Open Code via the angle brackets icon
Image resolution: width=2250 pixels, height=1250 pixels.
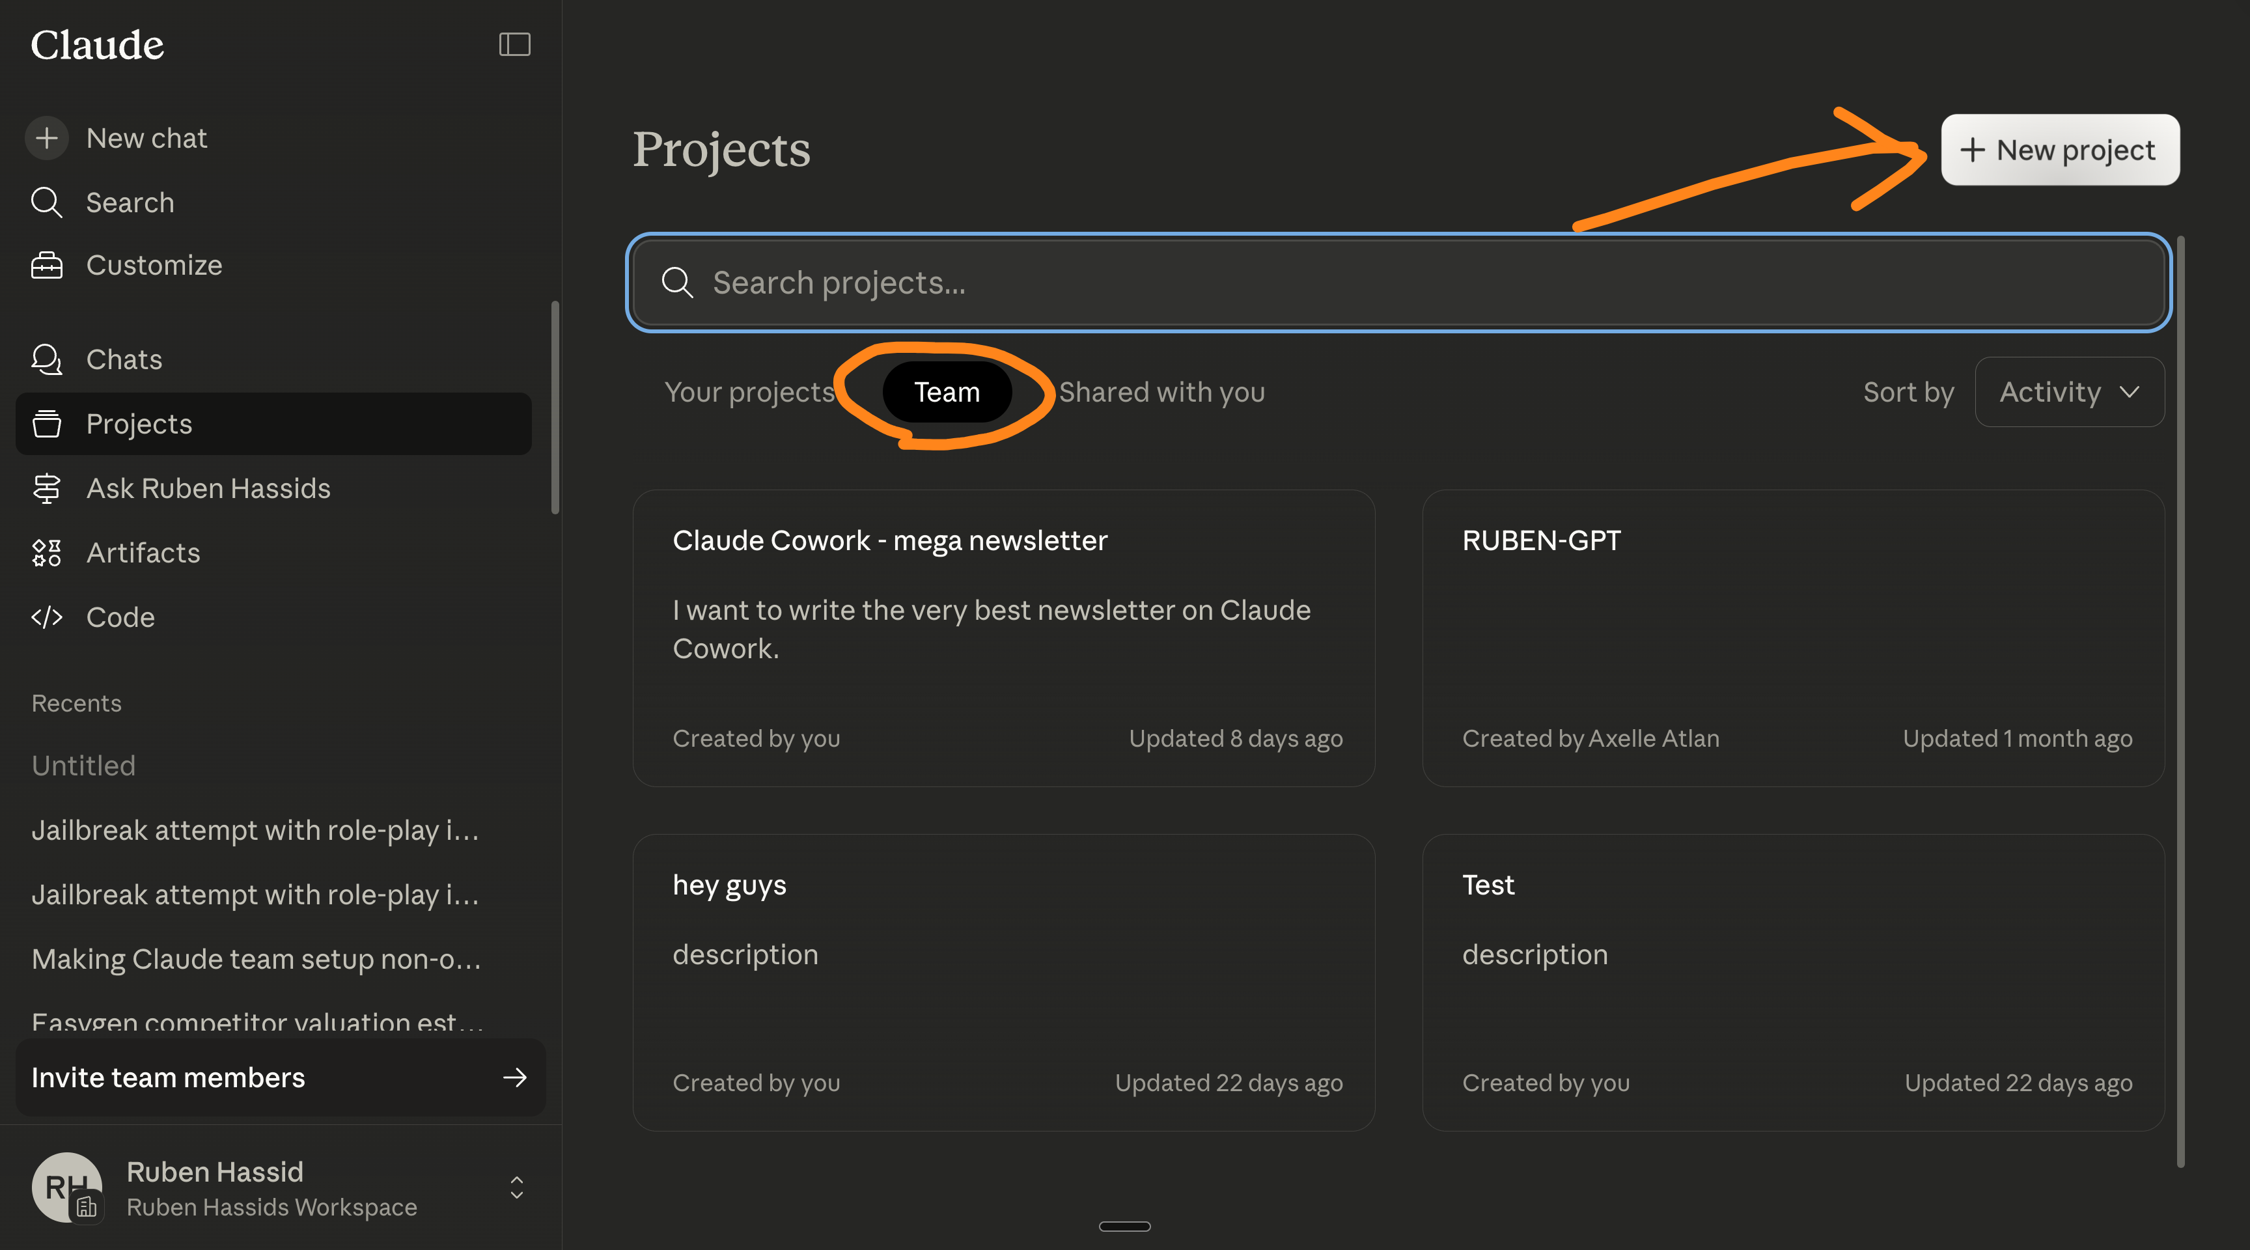pos(46,618)
